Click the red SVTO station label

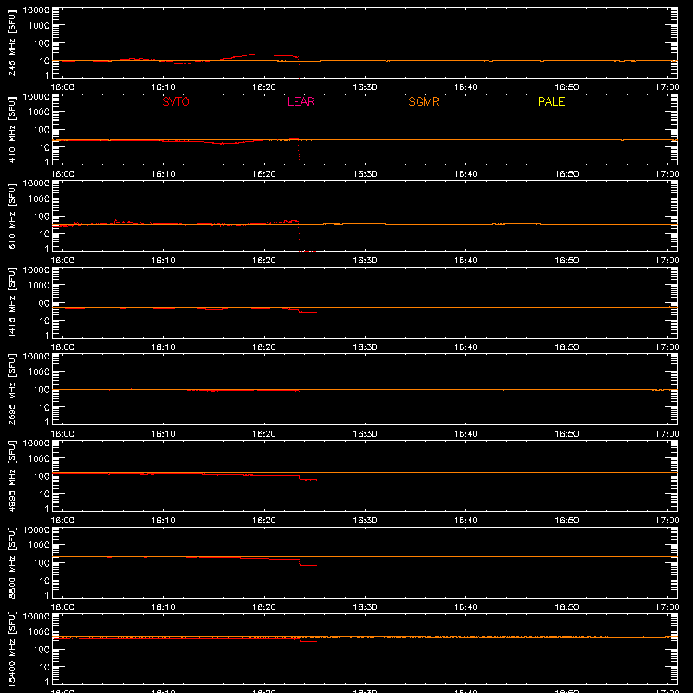click(176, 101)
